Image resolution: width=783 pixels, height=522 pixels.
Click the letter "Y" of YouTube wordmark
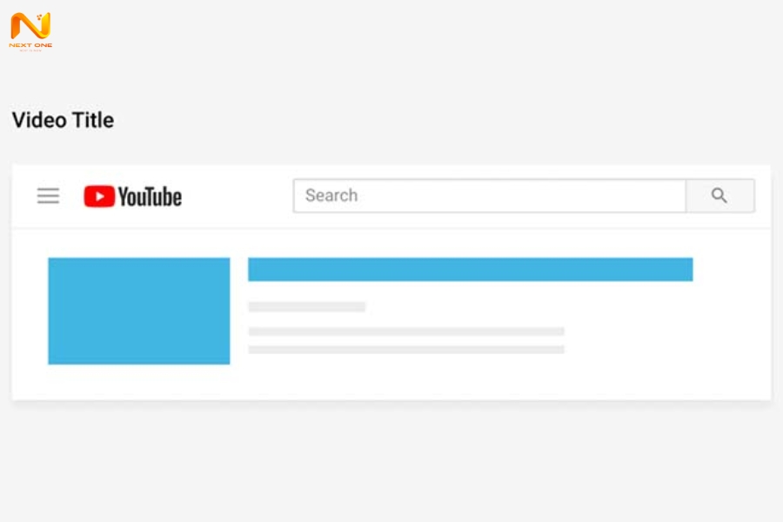tap(124, 197)
